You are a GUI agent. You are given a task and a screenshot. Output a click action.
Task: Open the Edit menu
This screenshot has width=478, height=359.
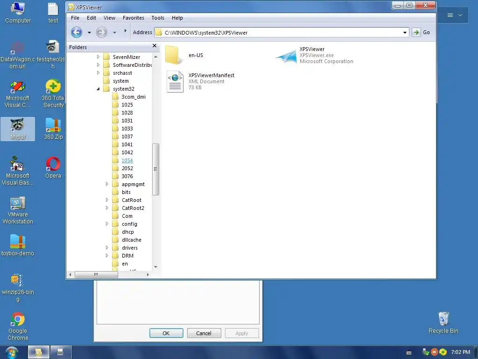pos(91,18)
